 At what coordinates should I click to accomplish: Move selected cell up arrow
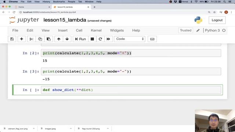point(59,39)
